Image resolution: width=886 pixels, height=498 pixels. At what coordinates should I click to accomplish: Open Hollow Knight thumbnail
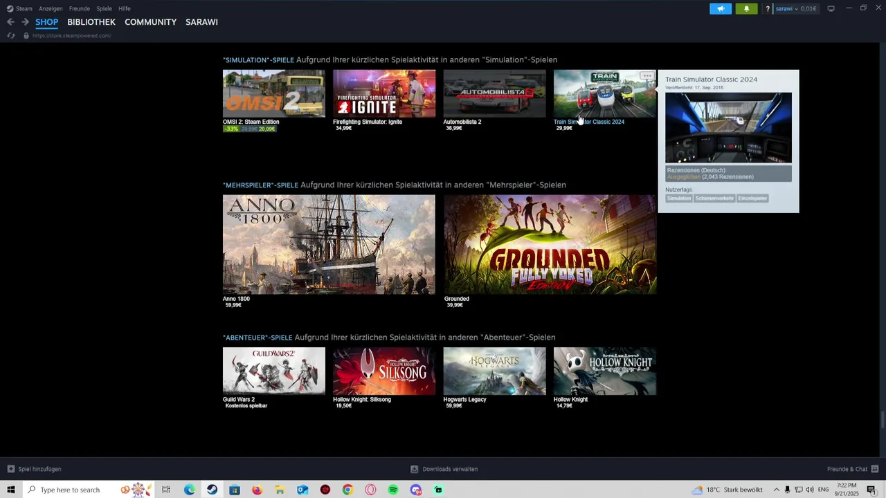coord(605,371)
